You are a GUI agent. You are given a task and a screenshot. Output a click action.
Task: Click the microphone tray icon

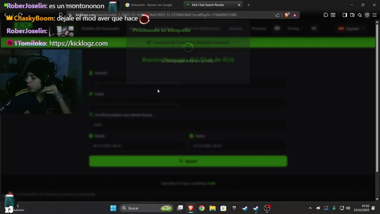(x=334, y=208)
